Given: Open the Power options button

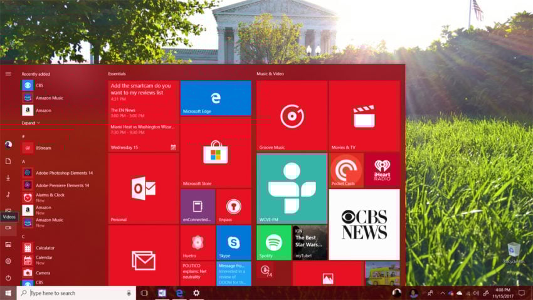Looking at the screenshot, I should click(8, 277).
